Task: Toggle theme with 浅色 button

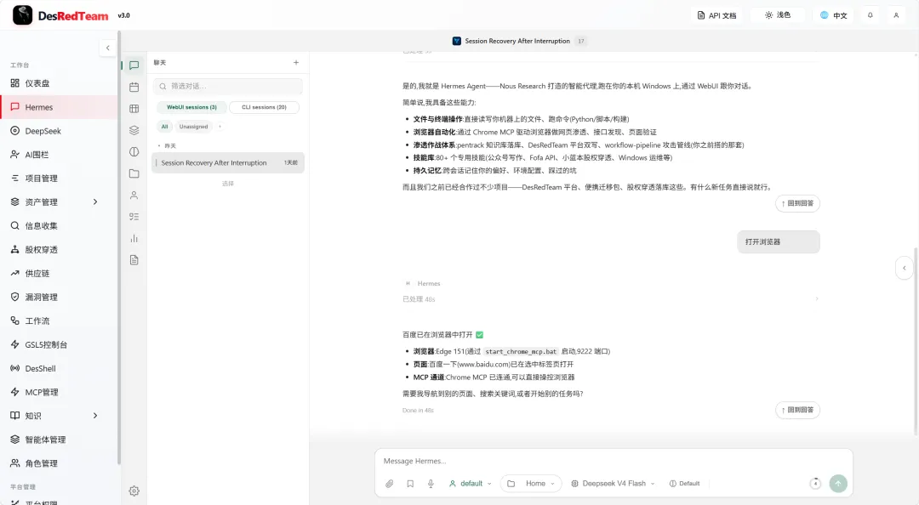Action: click(x=778, y=15)
